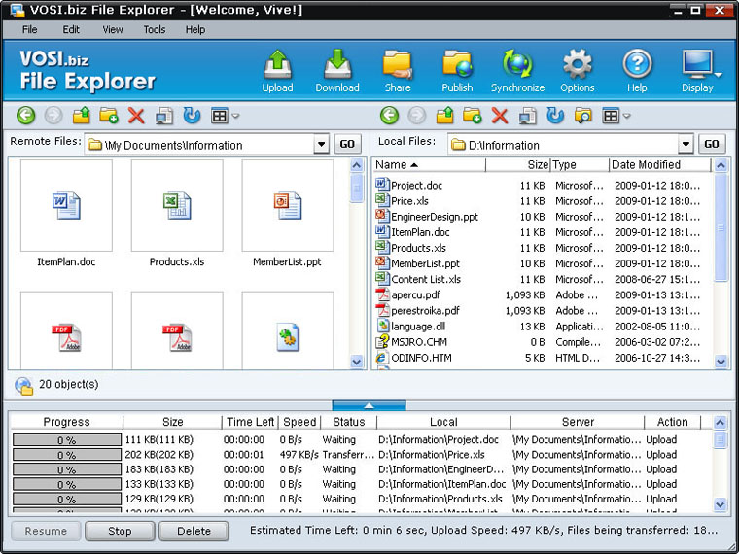This screenshot has width=739, height=554.
Task: Copy item using remote pane copy icon
Action: tap(164, 116)
